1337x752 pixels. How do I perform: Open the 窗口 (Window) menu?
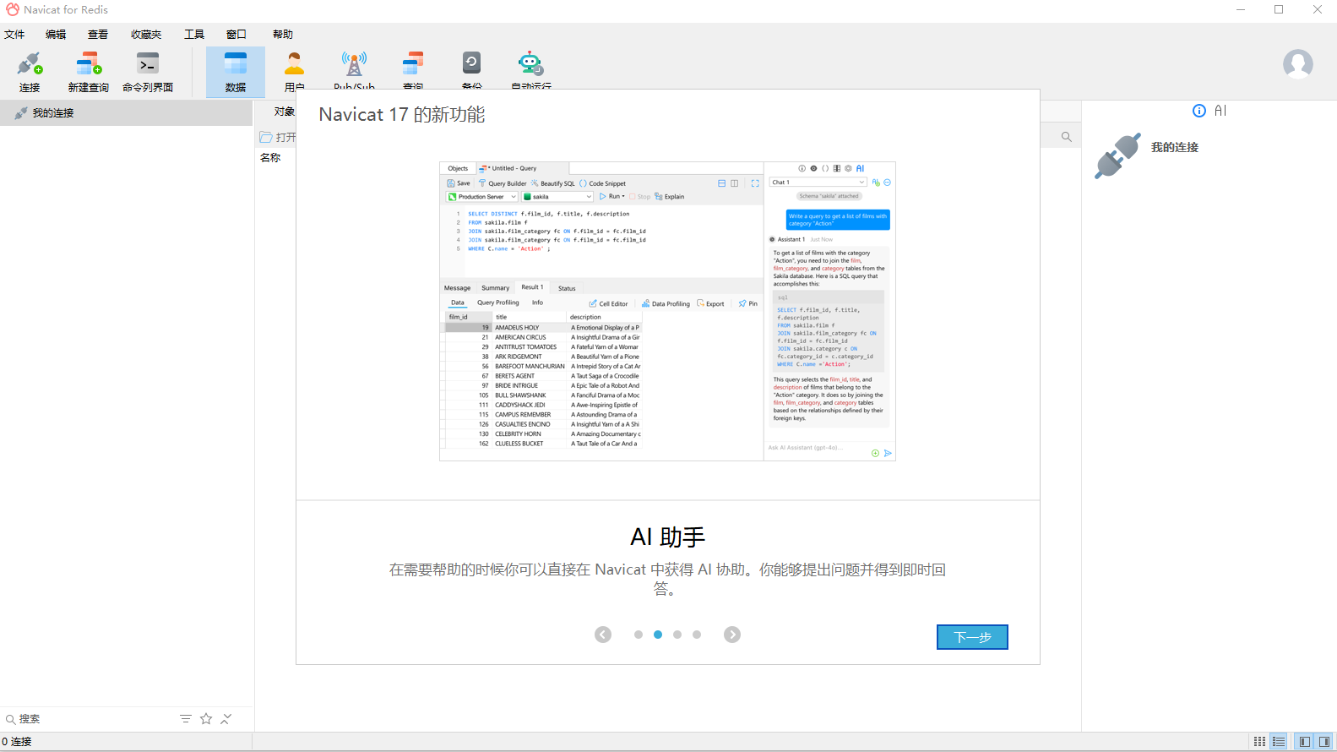coord(236,35)
